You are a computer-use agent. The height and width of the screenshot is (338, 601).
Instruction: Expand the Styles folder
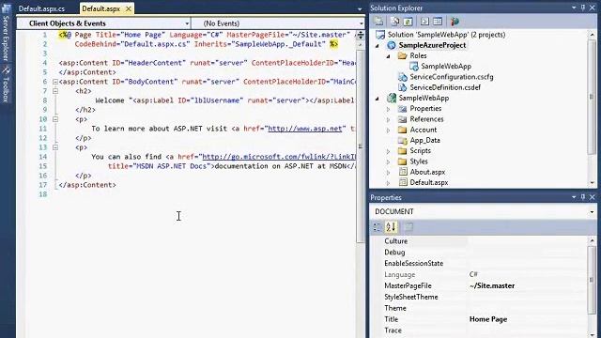(388, 162)
